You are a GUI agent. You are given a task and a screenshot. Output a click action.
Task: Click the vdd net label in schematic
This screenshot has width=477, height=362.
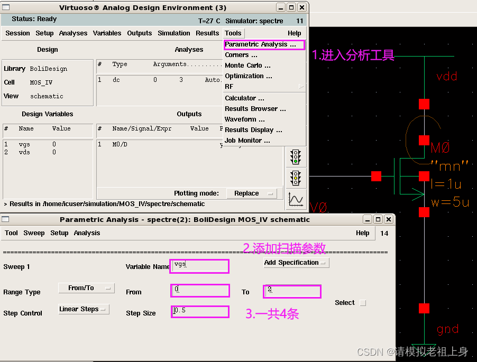click(446, 76)
